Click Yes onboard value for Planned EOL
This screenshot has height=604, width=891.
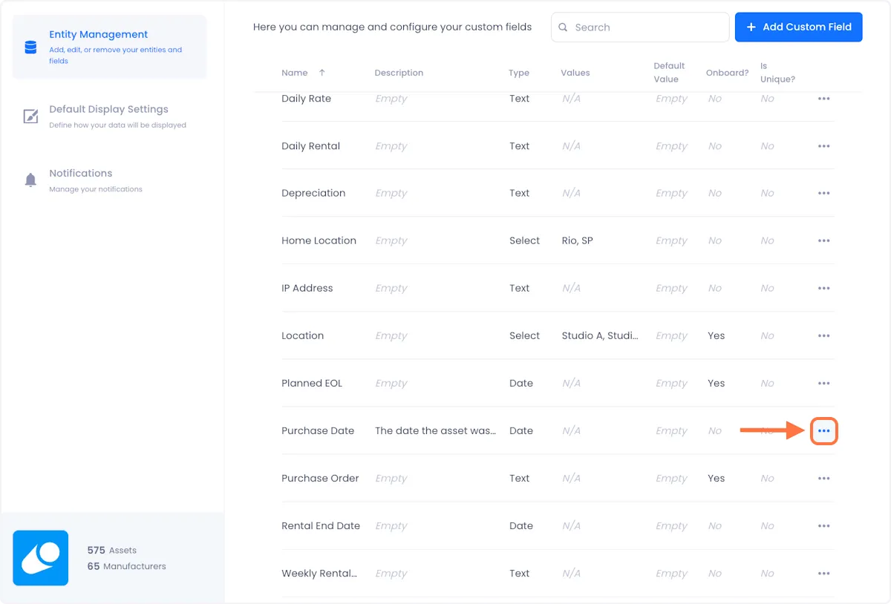click(716, 383)
